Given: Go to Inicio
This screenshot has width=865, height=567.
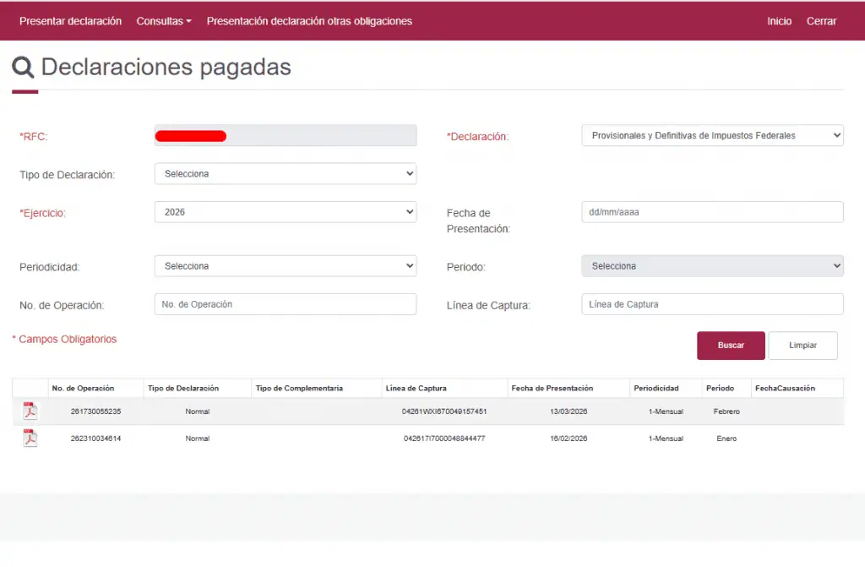Looking at the screenshot, I should [x=779, y=21].
